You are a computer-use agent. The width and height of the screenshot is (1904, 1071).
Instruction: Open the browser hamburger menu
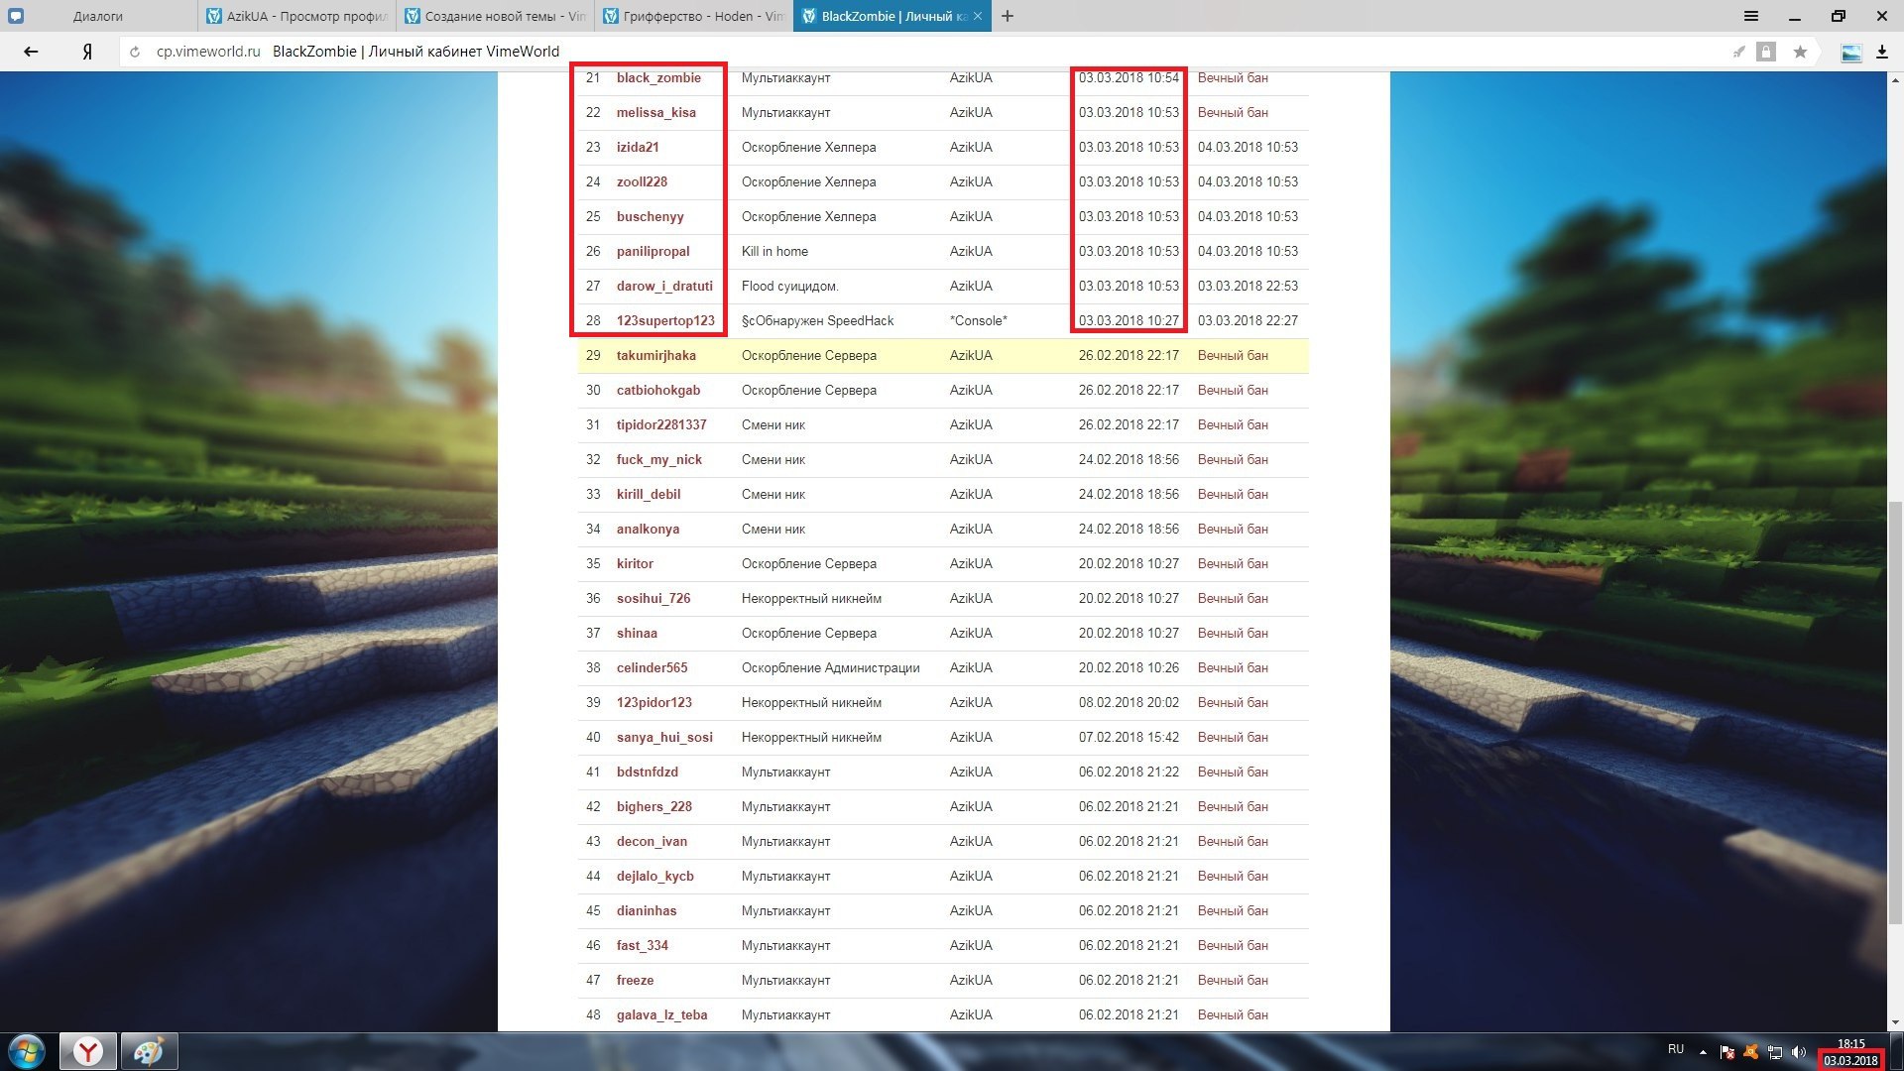(1751, 16)
